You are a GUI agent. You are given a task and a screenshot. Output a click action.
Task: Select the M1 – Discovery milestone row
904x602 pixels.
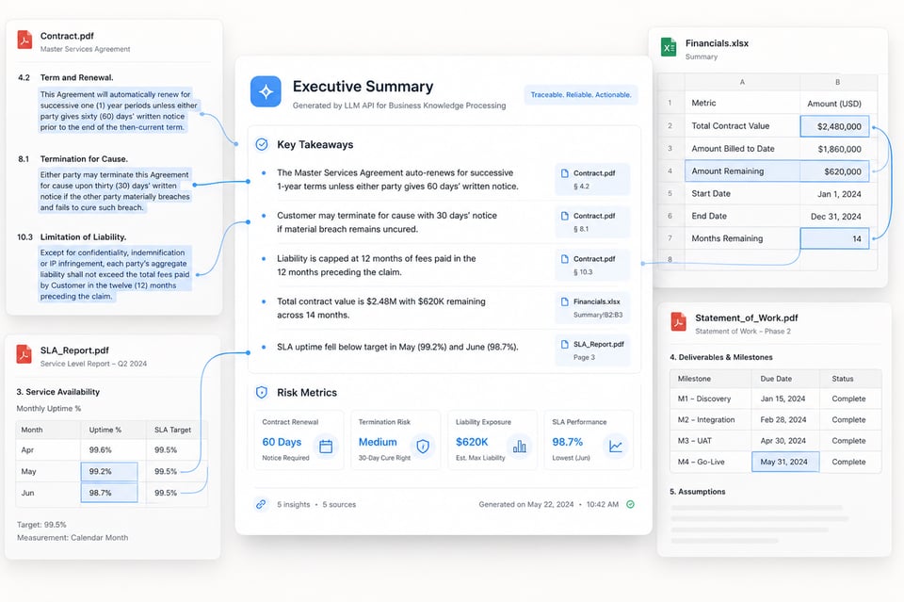(x=775, y=399)
